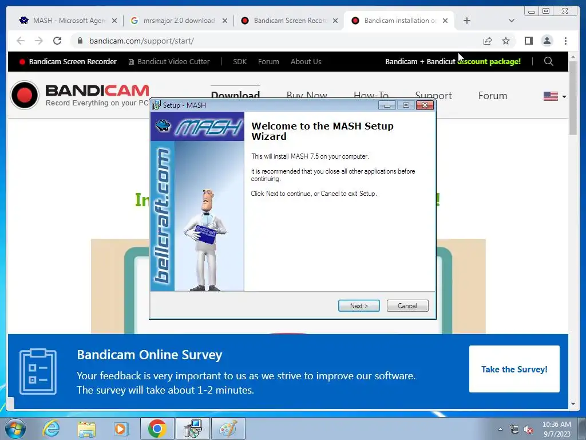Go back using the Chrome back arrow
The height and width of the screenshot is (440, 586).
21,41
